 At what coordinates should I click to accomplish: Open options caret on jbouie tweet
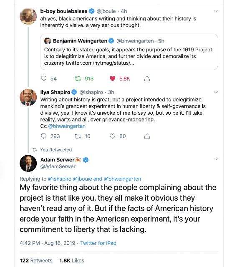pyautogui.click(x=216, y=11)
